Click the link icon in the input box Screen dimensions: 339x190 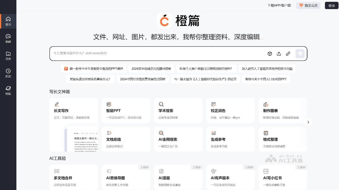point(288,53)
